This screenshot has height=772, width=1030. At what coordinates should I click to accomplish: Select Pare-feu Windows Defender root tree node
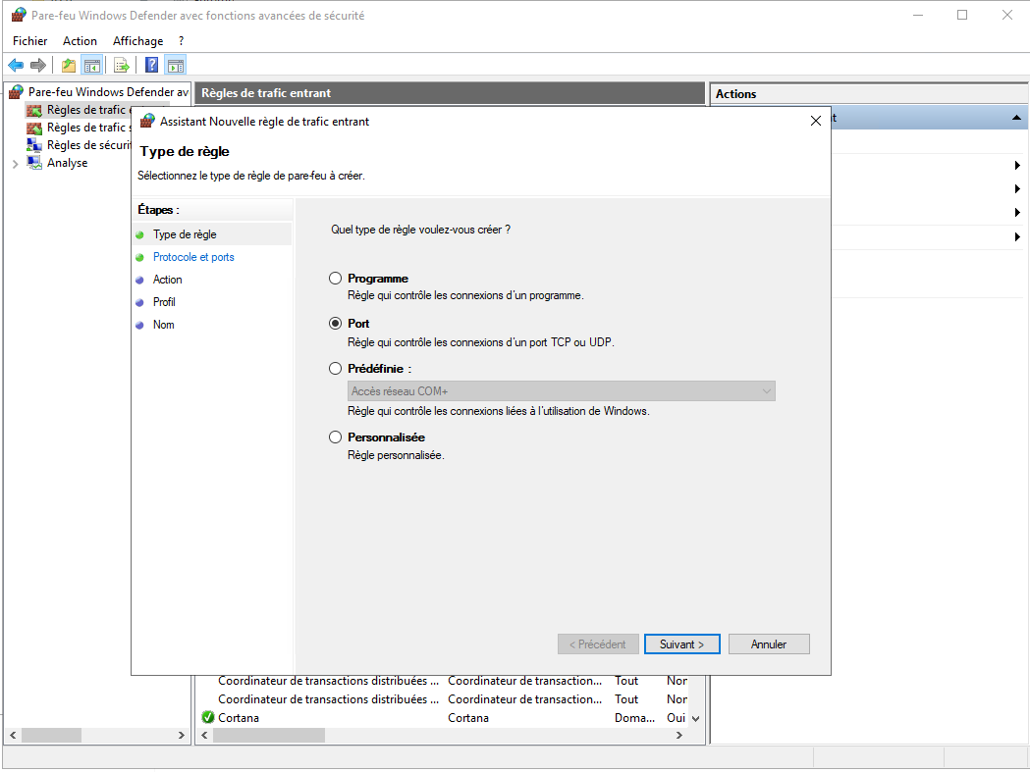click(x=108, y=92)
